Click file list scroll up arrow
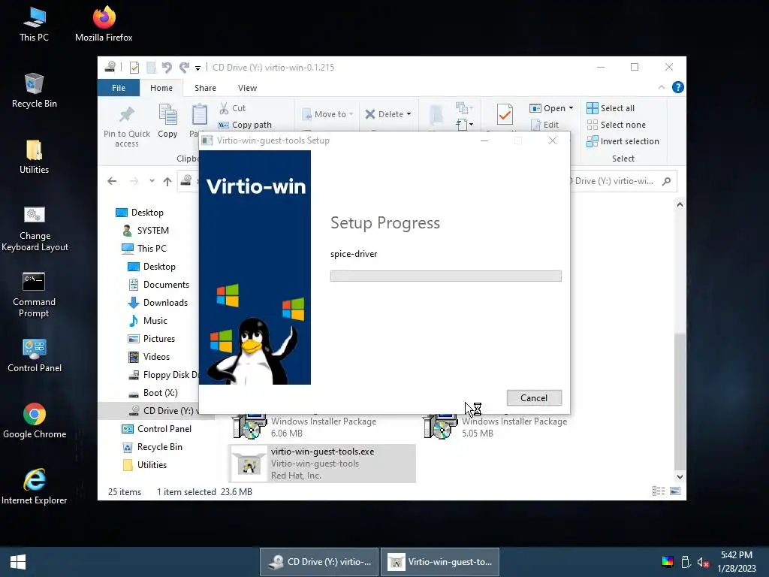The width and height of the screenshot is (769, 577). (680, 204)
